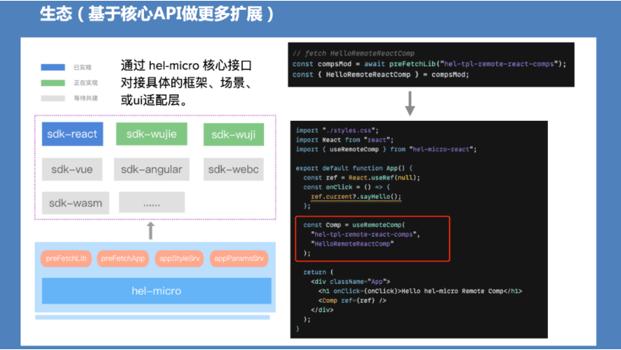Click the appStyleSrv pill

(x=180, y=259)
